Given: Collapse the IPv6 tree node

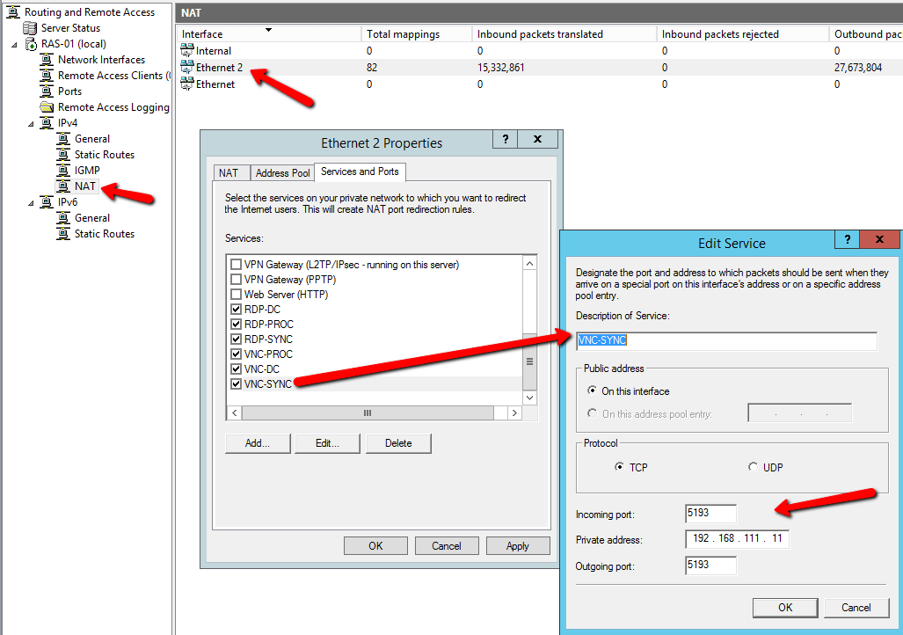Looking at the screenshot, I should (32, 202).
